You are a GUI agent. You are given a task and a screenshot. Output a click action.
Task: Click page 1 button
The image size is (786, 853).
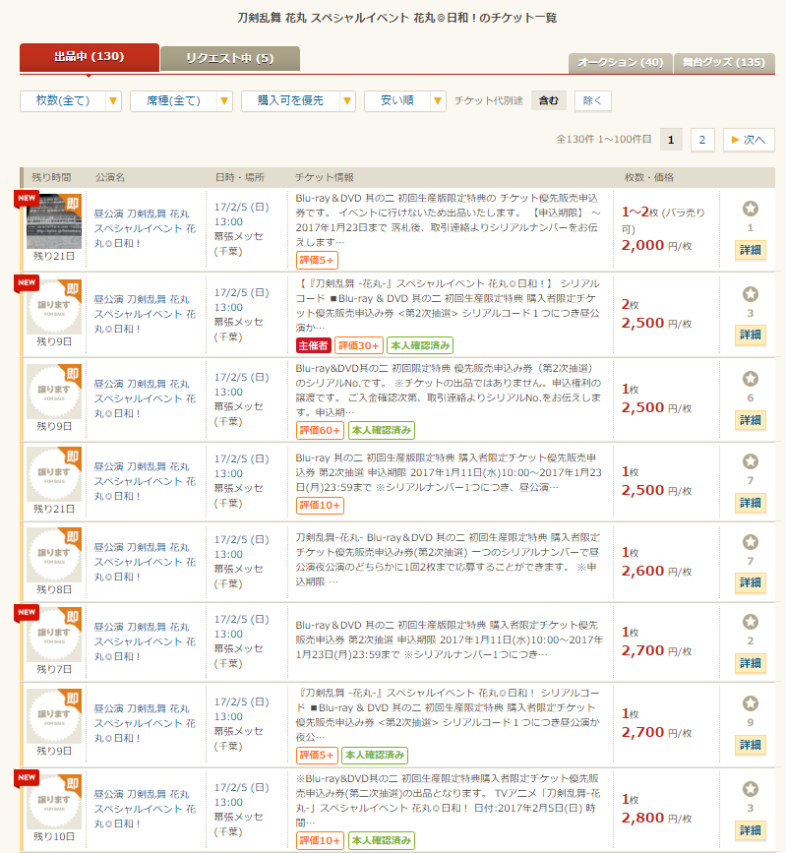coord(671,140)
